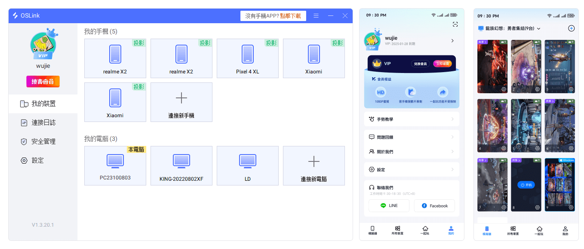Click the 點擊下載 download link

290,16
